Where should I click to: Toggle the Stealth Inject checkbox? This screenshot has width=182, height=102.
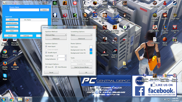click(46, 52)
